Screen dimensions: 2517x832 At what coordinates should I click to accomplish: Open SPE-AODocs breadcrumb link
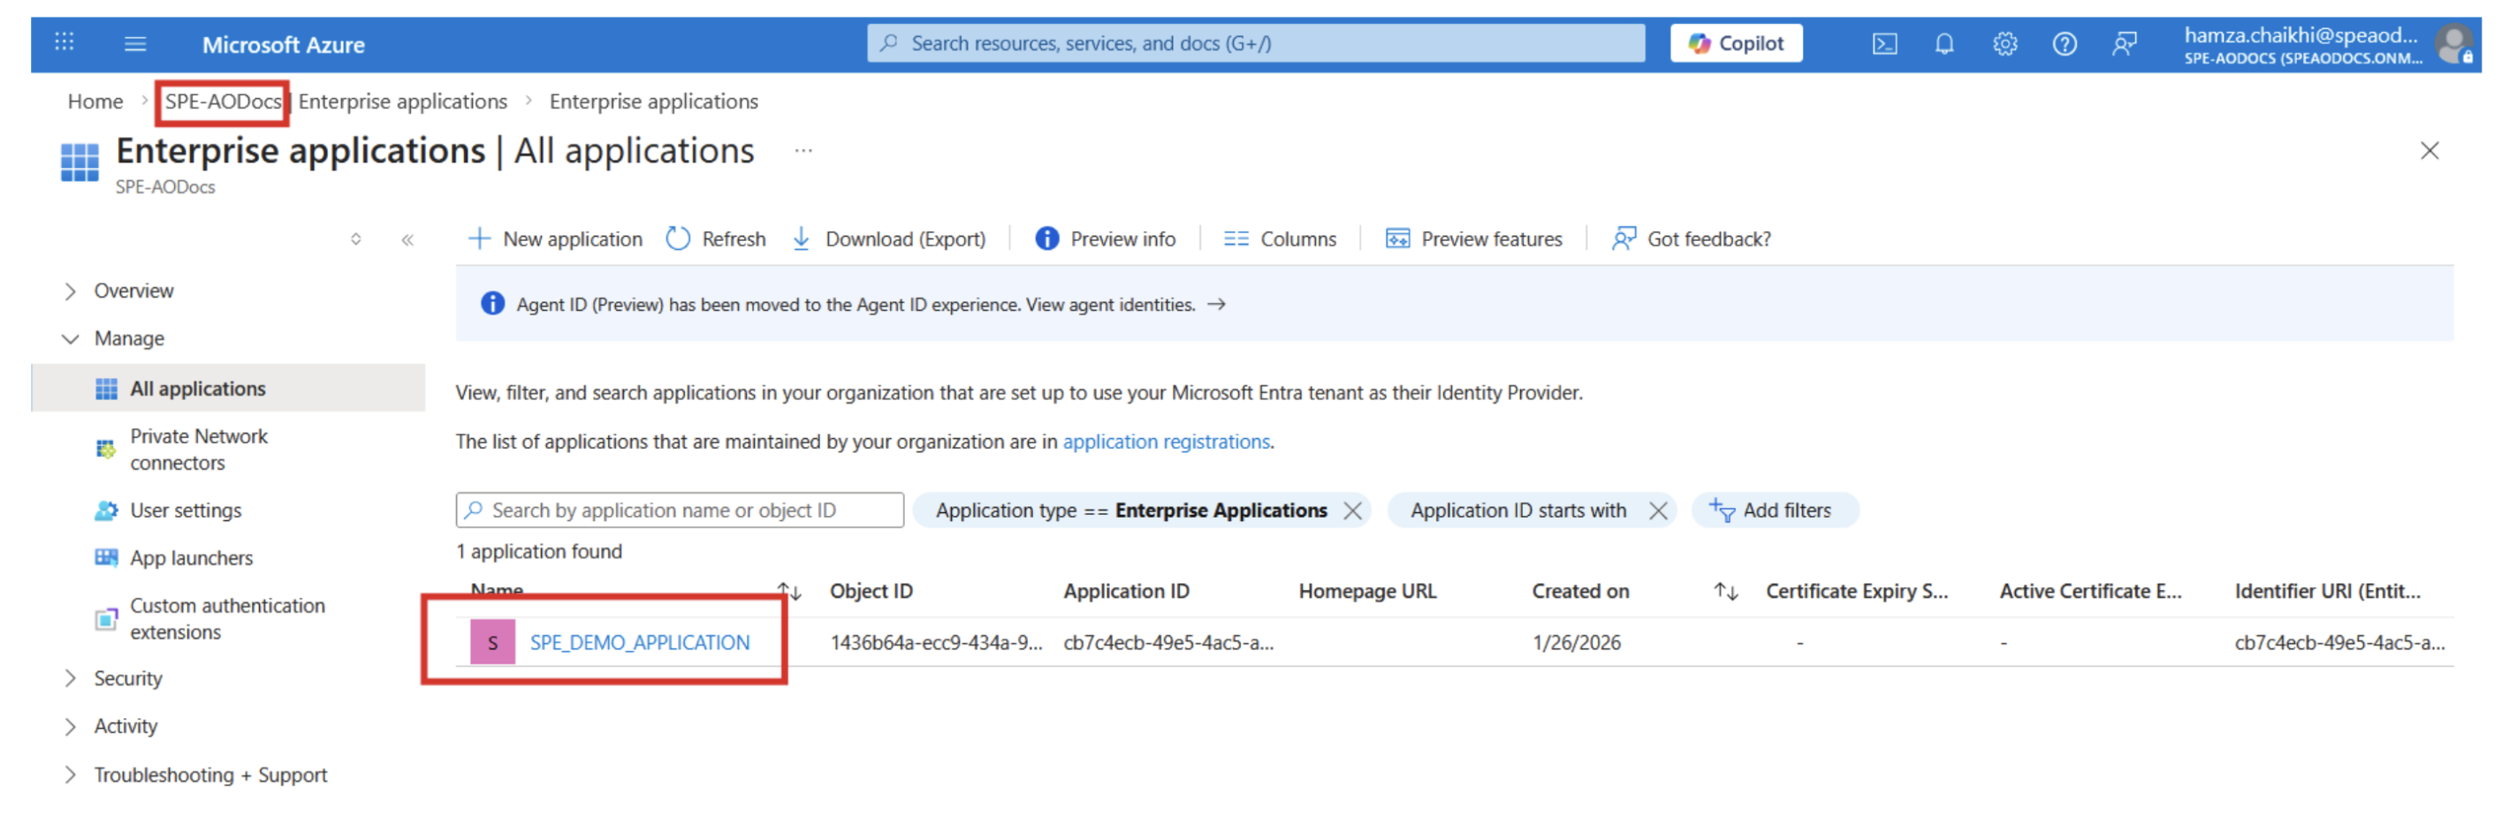point(223,102)
